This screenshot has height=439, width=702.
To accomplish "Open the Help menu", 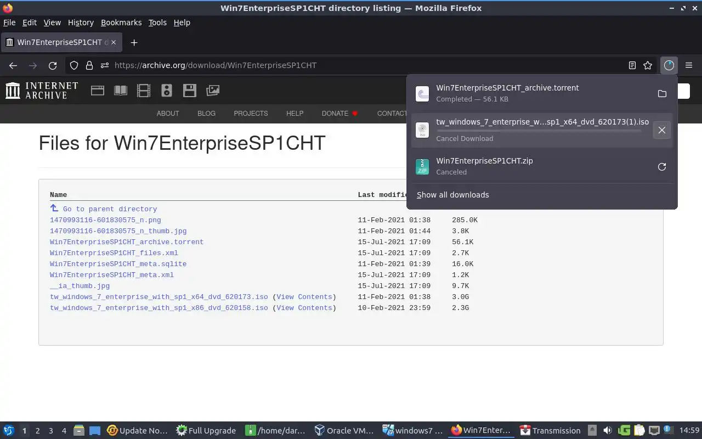I will pos(182,22).
